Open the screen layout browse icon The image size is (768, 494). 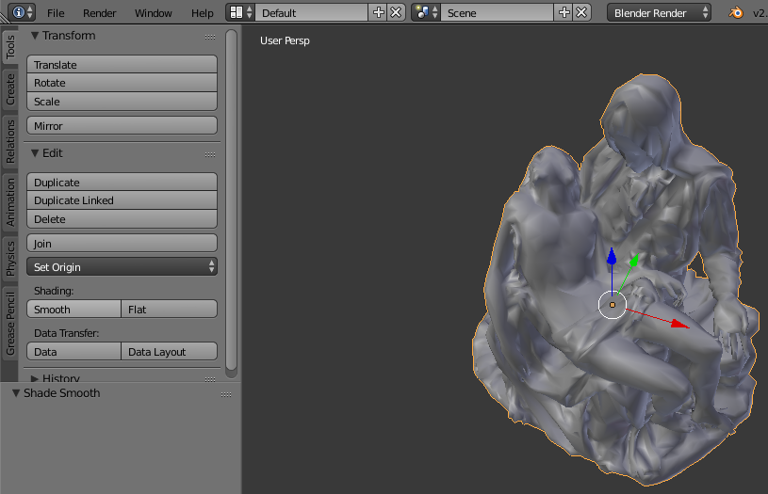pos(240,12)
